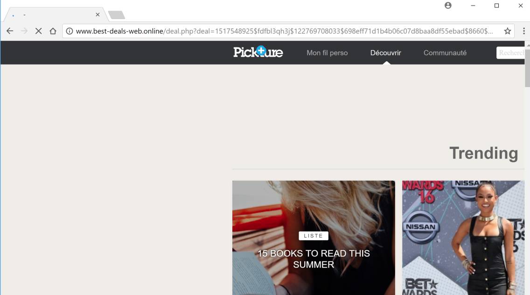Stop page loading with X icon
Image resolution: width=530 pixels, height=295 pixels.
pyautogui.click(x=39, y=31)
